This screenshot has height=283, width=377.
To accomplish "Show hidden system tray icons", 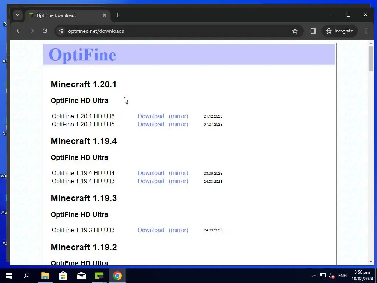I will [x=314, y=276].
